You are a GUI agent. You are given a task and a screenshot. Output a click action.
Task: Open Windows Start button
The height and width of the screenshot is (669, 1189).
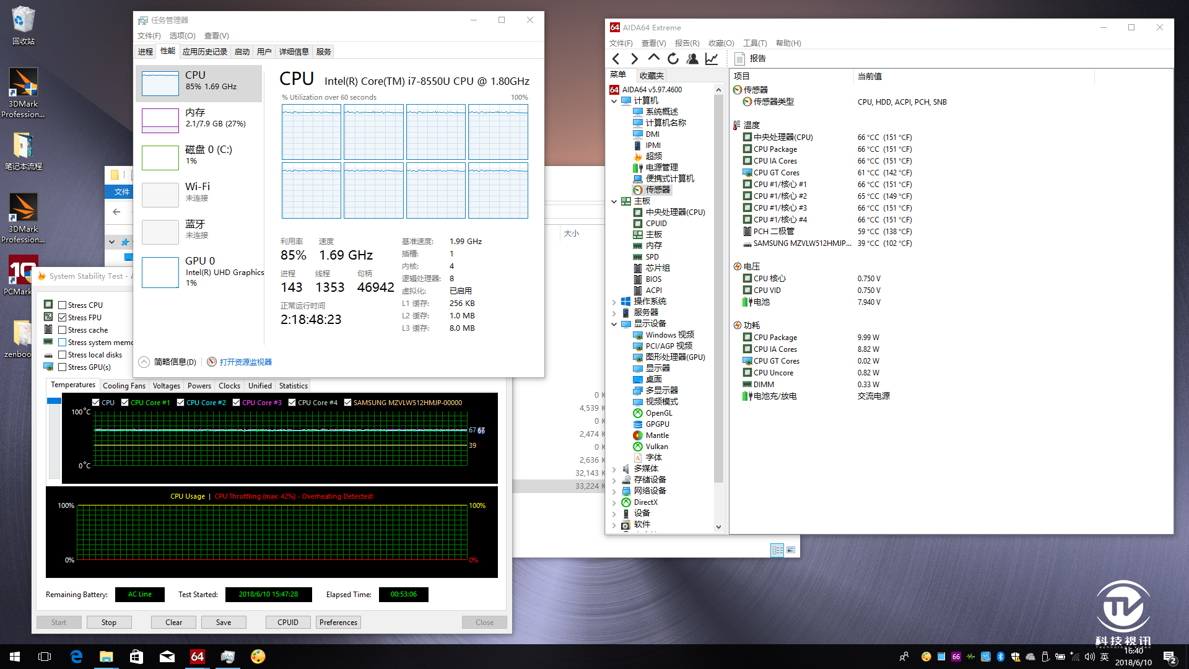(15, 657)
